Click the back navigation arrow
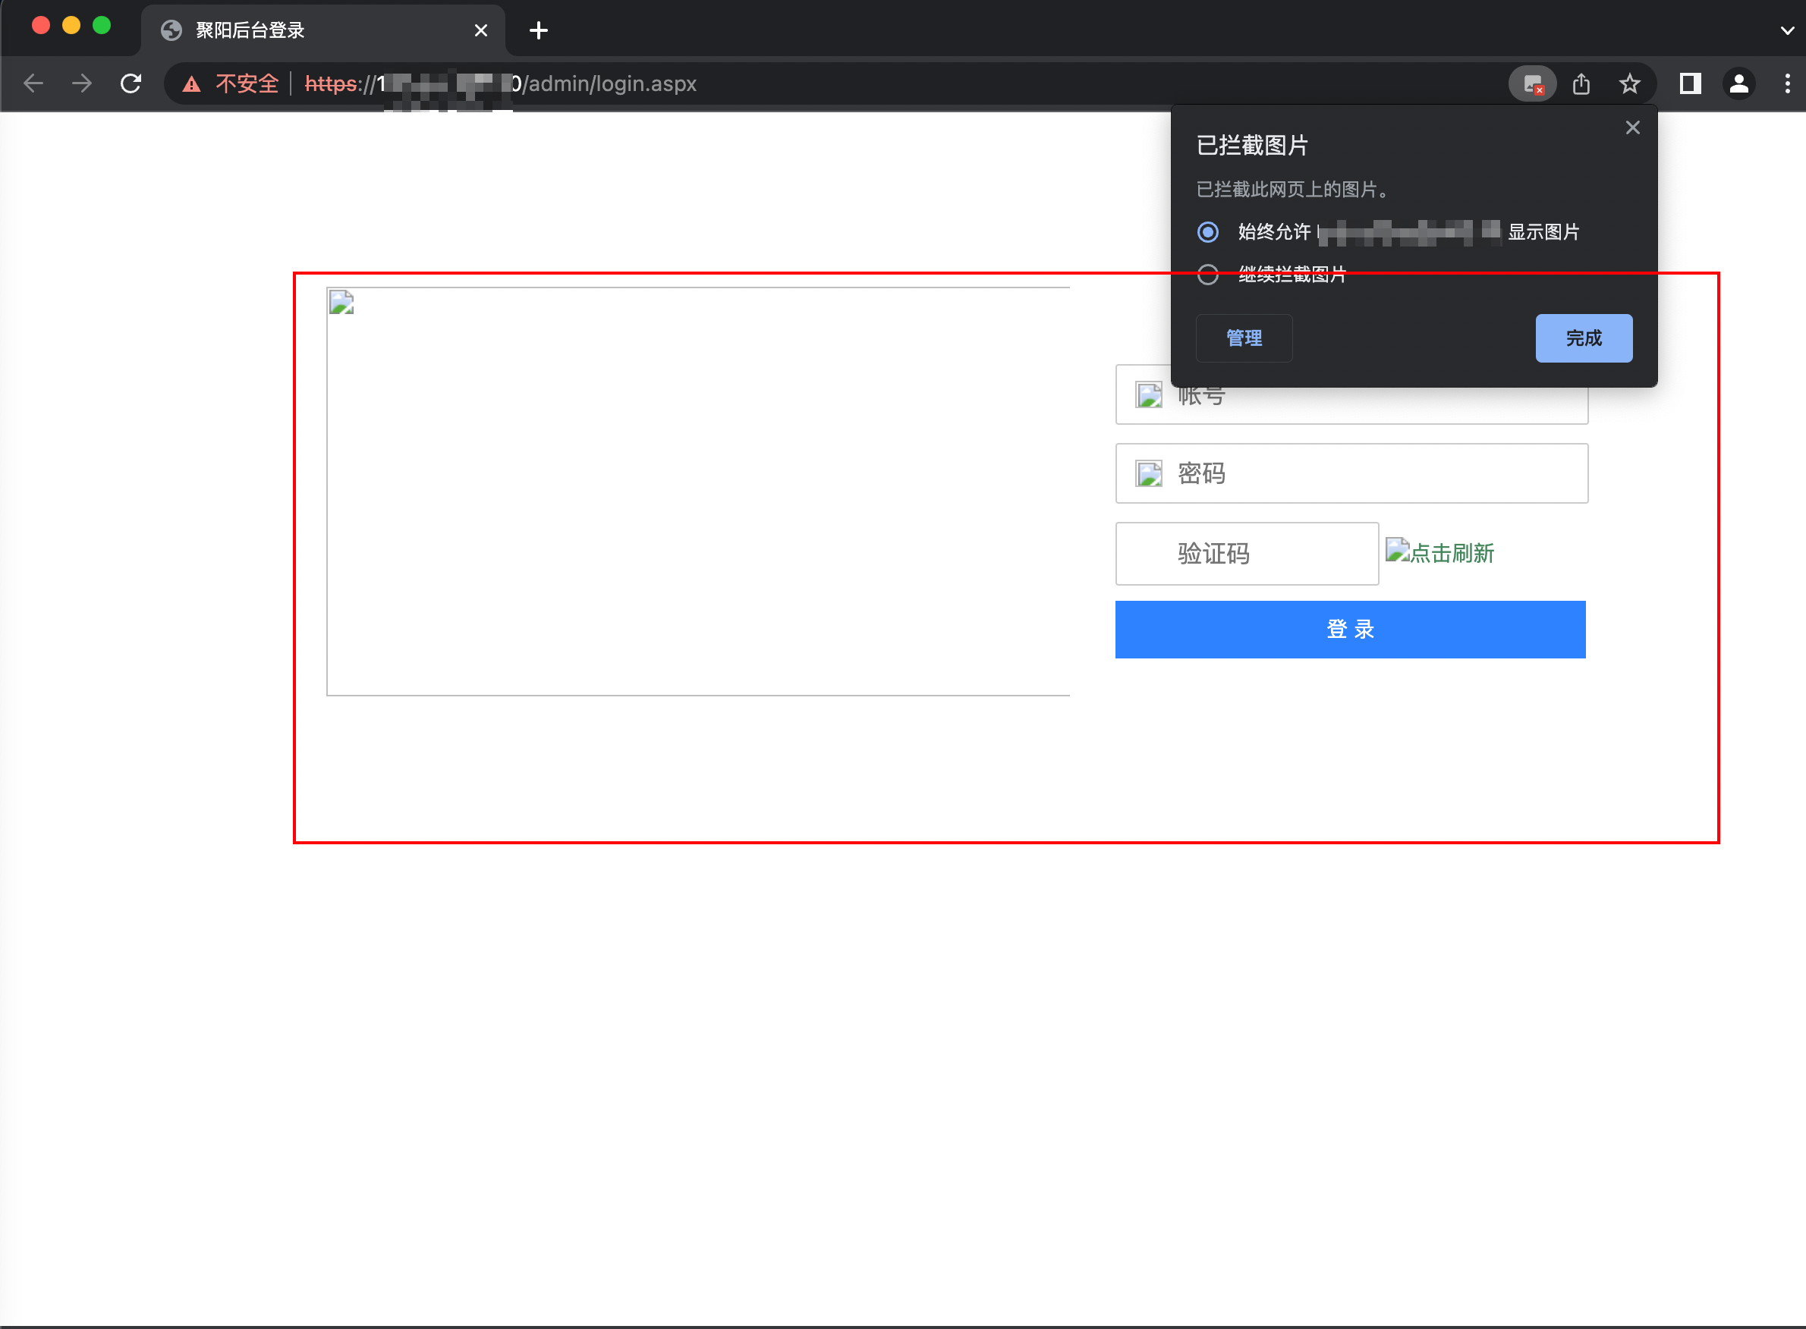 [34, 83]
